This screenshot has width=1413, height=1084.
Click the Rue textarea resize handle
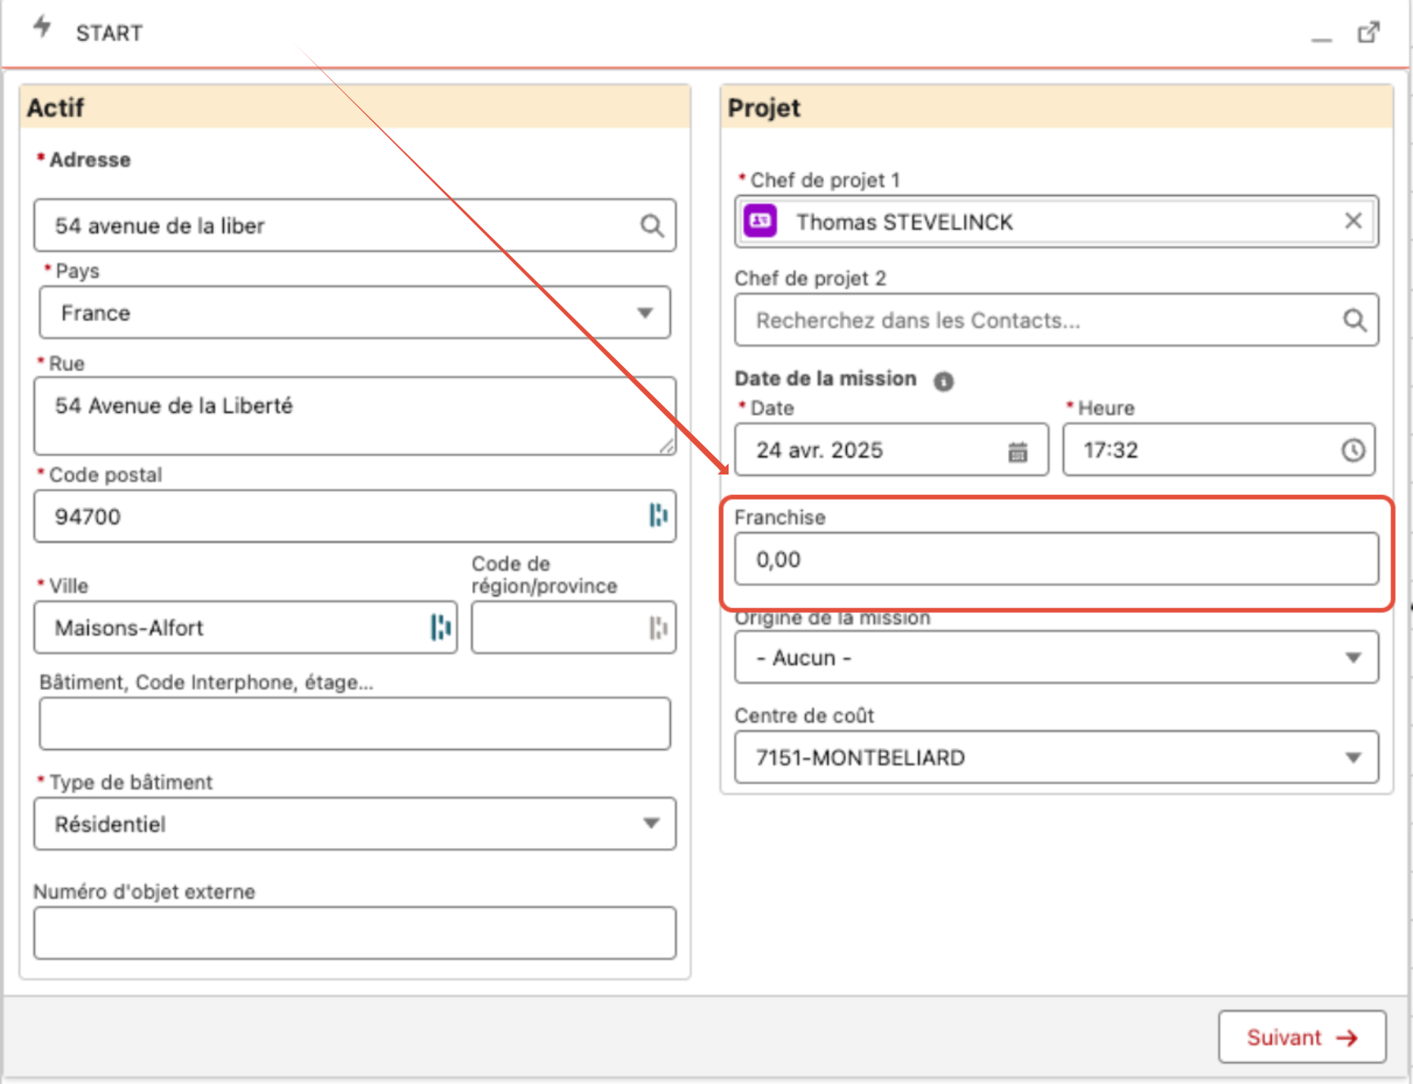[667, 446]
